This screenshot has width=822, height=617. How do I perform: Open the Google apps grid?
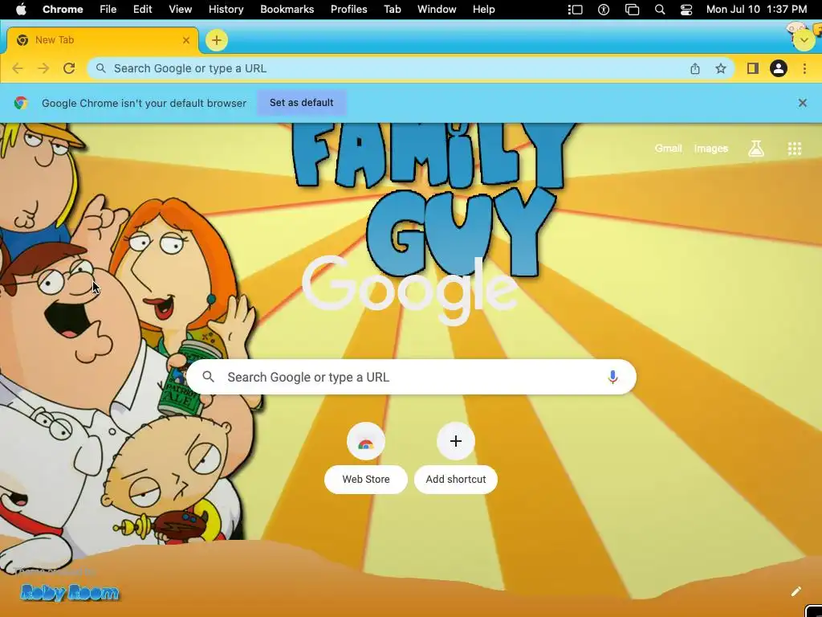click(x=795, y=149)
